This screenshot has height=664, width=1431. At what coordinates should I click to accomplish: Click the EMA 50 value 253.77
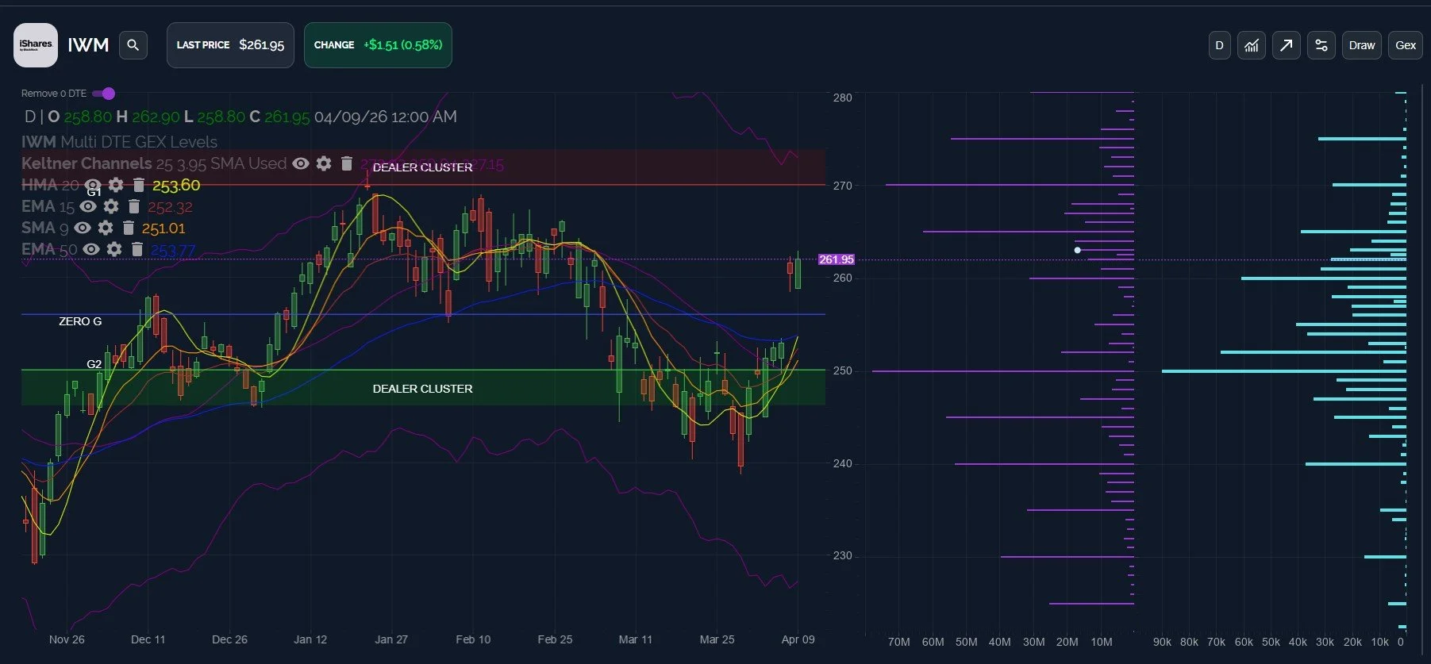(173, 250)
